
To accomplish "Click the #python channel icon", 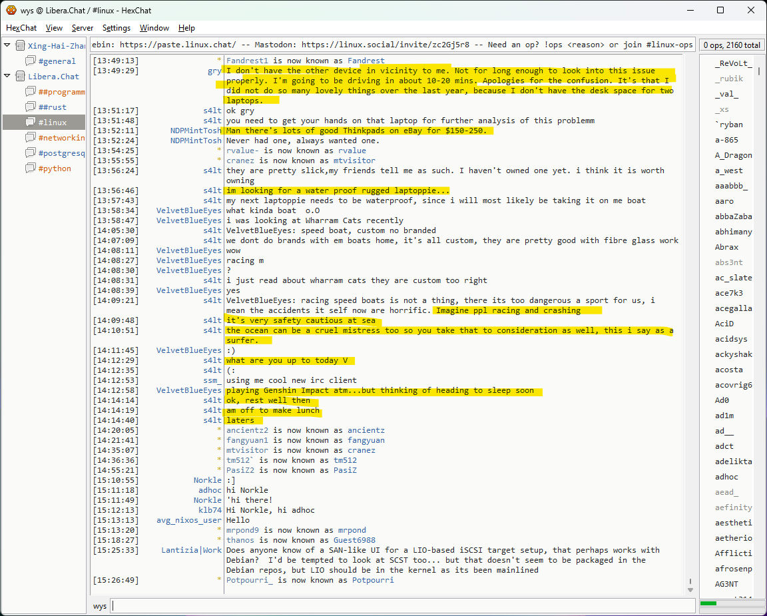I will (x=31, y=168).
